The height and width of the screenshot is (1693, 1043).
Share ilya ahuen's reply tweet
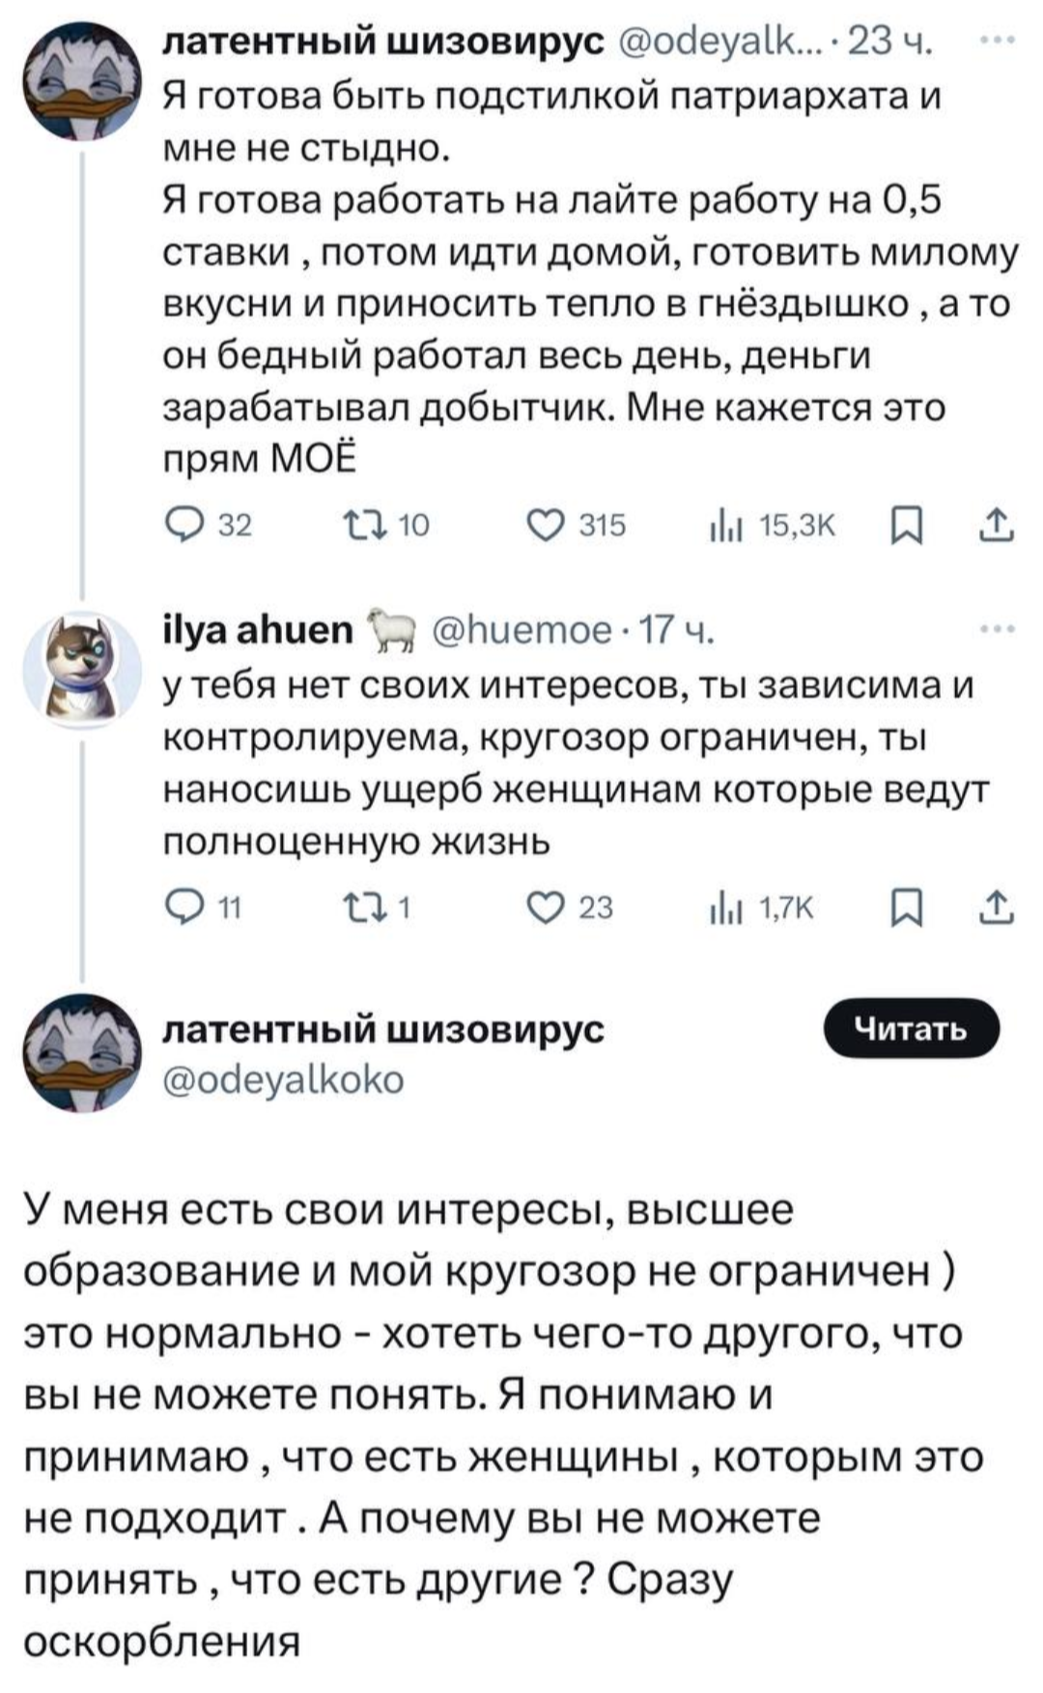[x=998, y=907]
